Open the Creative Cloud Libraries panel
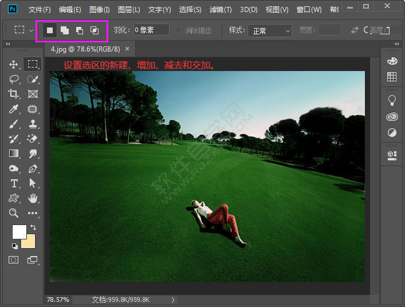 [392, 117]
